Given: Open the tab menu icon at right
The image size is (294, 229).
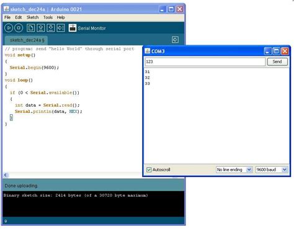Looking at the screenshot, I should click(x=175, y=40).
